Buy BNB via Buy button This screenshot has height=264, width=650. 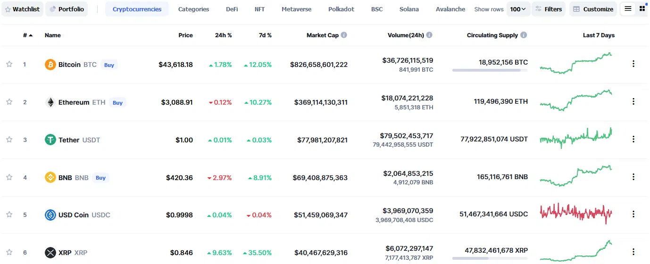pos(100,178)
